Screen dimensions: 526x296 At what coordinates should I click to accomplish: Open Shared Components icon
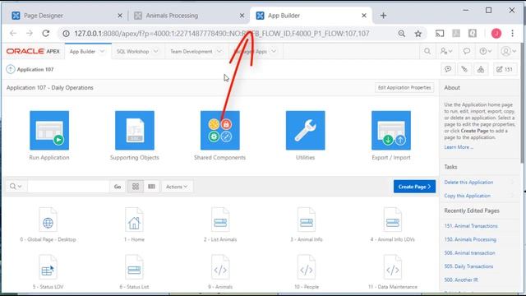pyautogui.click(x=220, y=130)
